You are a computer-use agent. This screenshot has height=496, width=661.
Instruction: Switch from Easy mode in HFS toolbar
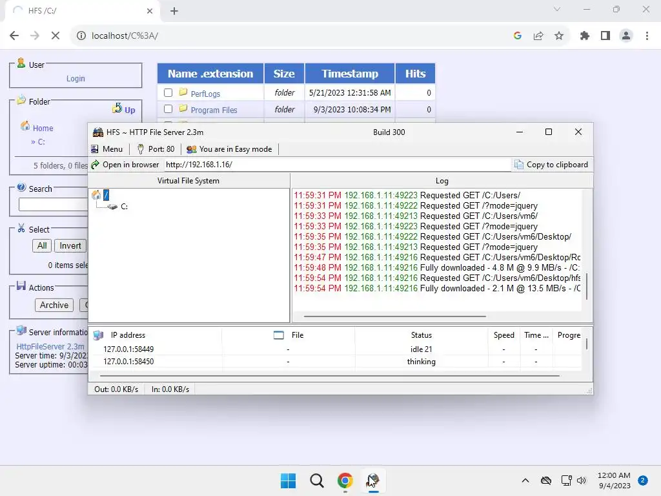pyautogui.click(x=229, y=149)
